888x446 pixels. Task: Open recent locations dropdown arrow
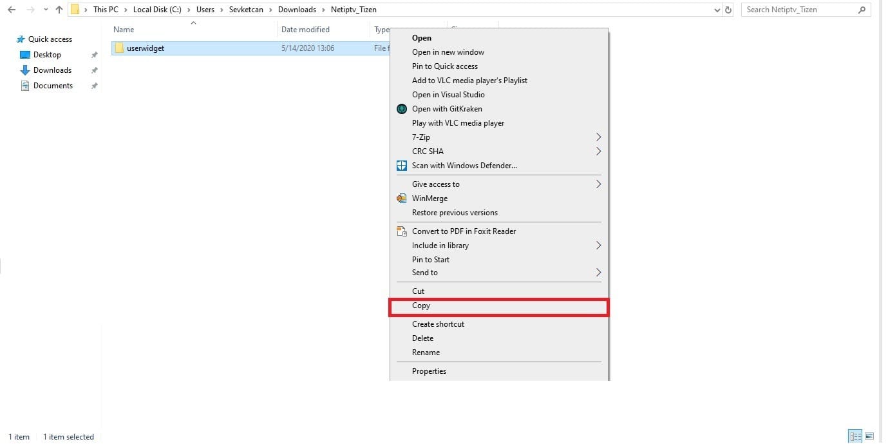46,10
